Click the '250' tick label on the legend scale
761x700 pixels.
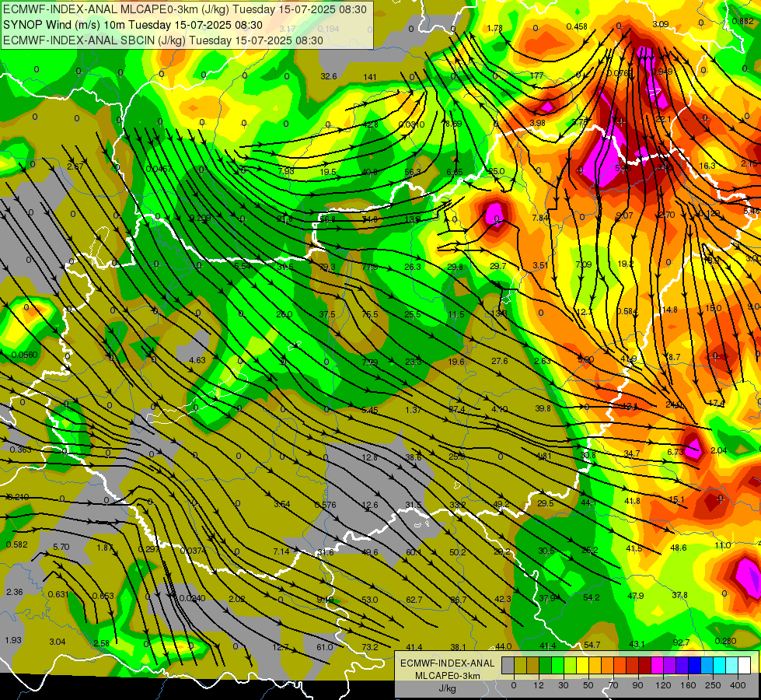[713, 685]
